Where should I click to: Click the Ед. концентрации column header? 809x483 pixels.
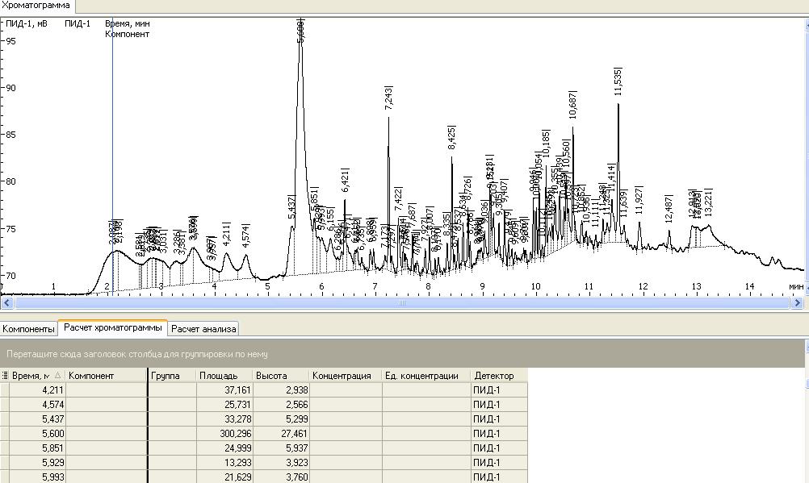coord(425,376)
